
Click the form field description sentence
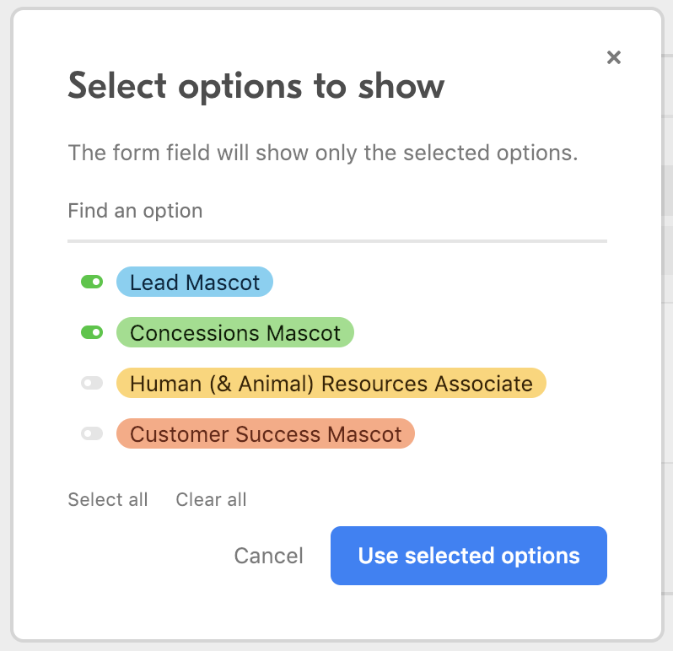(x=323, y=153)
